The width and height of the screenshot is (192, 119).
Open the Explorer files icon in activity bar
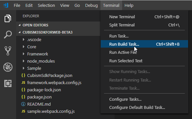click(x=8, y=19)
